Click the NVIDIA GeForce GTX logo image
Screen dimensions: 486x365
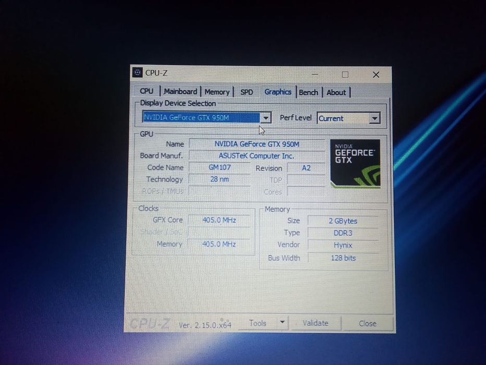pos(355,164)
